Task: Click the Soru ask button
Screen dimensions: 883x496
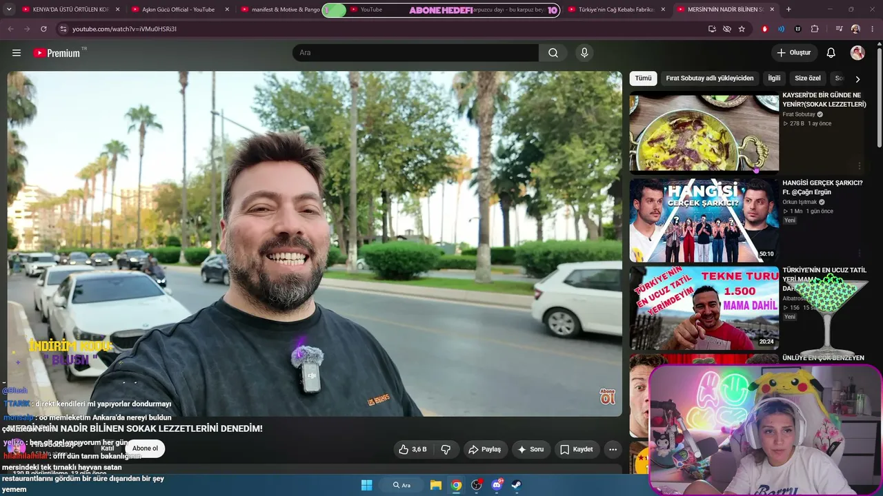Action: point(530,449)
